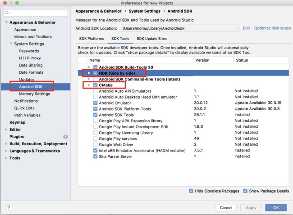Screen dimensions: 293x215
Task: Toggle Android SDK Command-line Tools checkbox
Action: point(95,79)
